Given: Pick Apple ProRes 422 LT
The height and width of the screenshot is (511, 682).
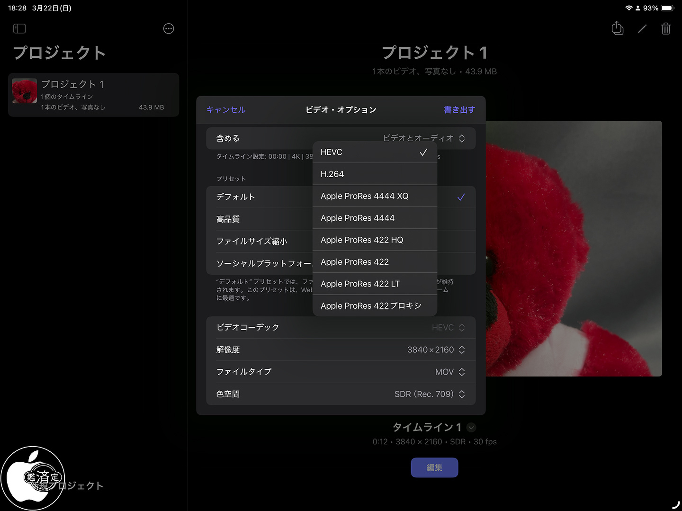Looking at the screenshot, I should (374, 284).
